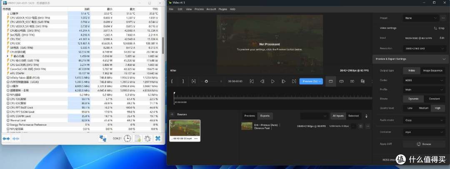This screenshot has width=450, height=169.
Task: Set quality level to Medium
Action: pos(424,108)
